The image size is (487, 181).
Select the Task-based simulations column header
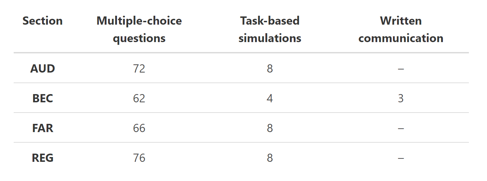tap(270, 29)
